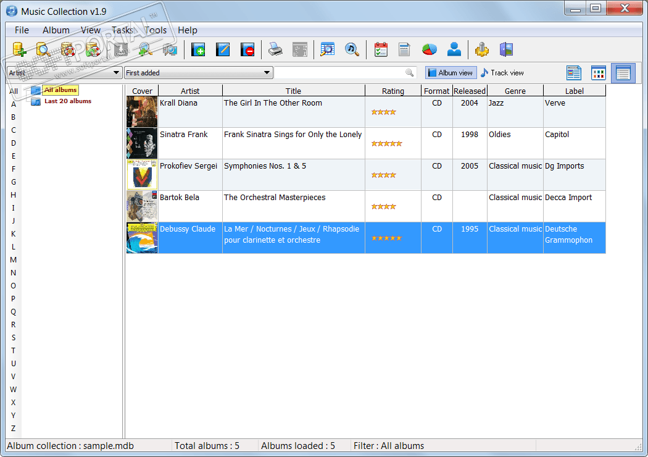Sort by the Label column header
Image resolution: width=648 pixels, height=457 pixels.
[x=575, y=91]
